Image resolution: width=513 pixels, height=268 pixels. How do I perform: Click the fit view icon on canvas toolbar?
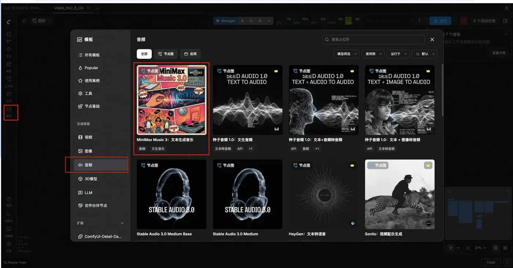click(468, 248)
